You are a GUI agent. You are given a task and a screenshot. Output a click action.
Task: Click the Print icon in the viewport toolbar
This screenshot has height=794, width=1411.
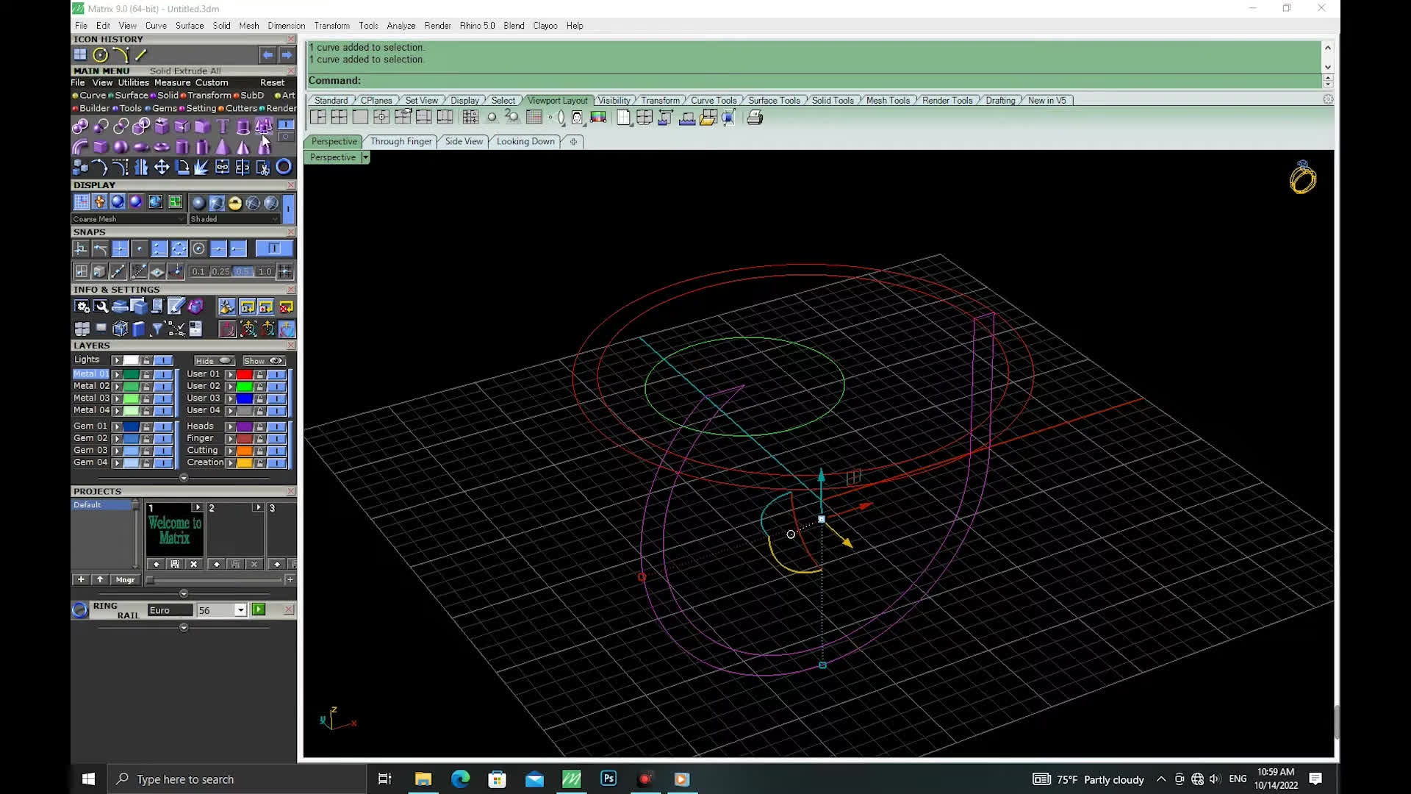point(755,118)
